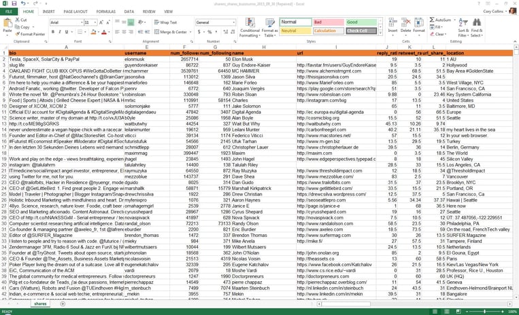Increase font size with the large A icon
This screenshot has height=315, width=519.
click(101, 22)
